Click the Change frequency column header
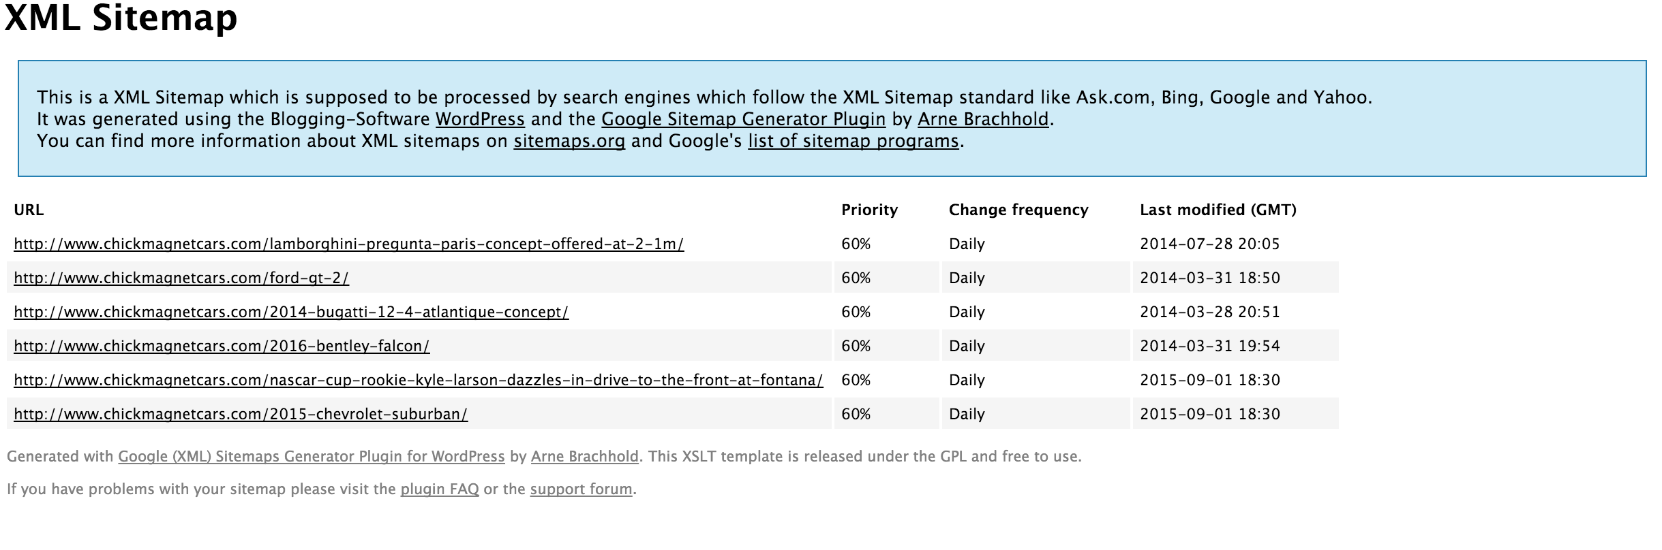Screen dimensions: 1662x550 1018,210
